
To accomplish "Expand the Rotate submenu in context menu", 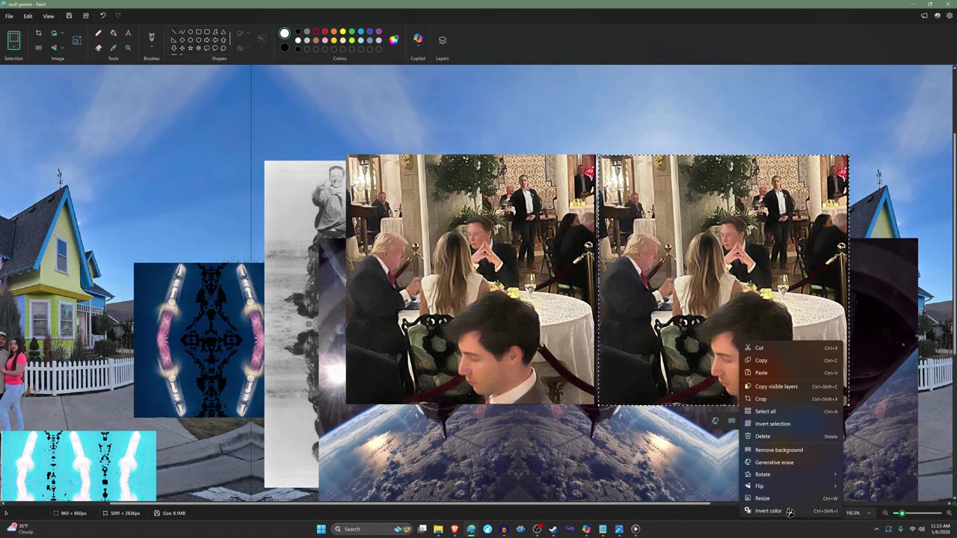I will click(835, 474).
